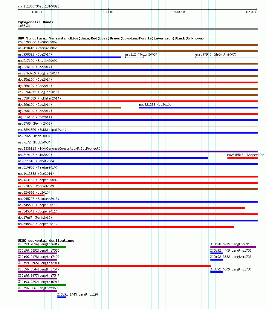The image size is (266, 309).
Task: Select nsv545543 (Cooper2011) variant label
Action: tap(246, 155)
